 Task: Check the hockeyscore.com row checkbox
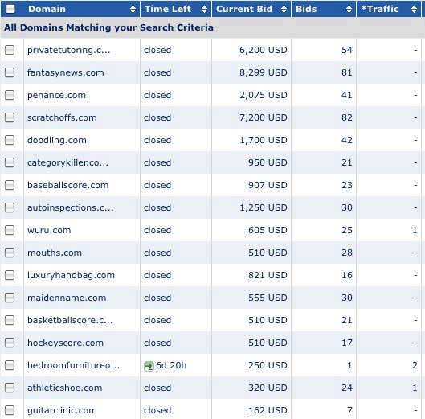point(10,343)
